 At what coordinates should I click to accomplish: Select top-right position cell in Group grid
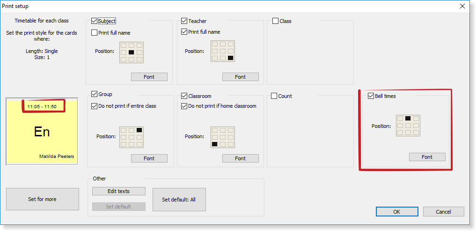point(139,130)
